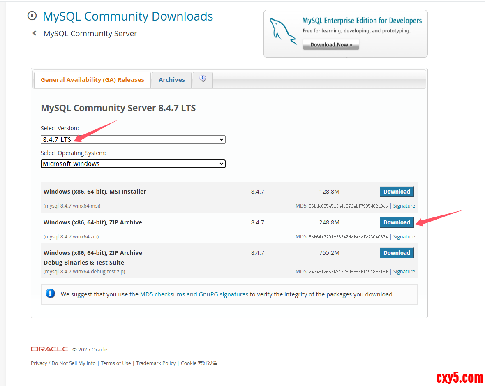Open the information icon tab
Image resolution: width=485 pixels, height=386 pixels.
point(203,79)
